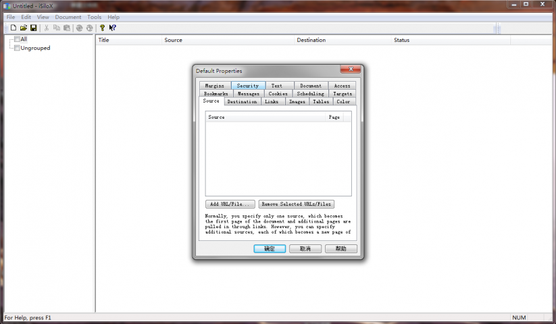The height and width of the screenshot is (324, 556).
Task: Confirm the dialog with 确定 button
Action: pos(270,248)
